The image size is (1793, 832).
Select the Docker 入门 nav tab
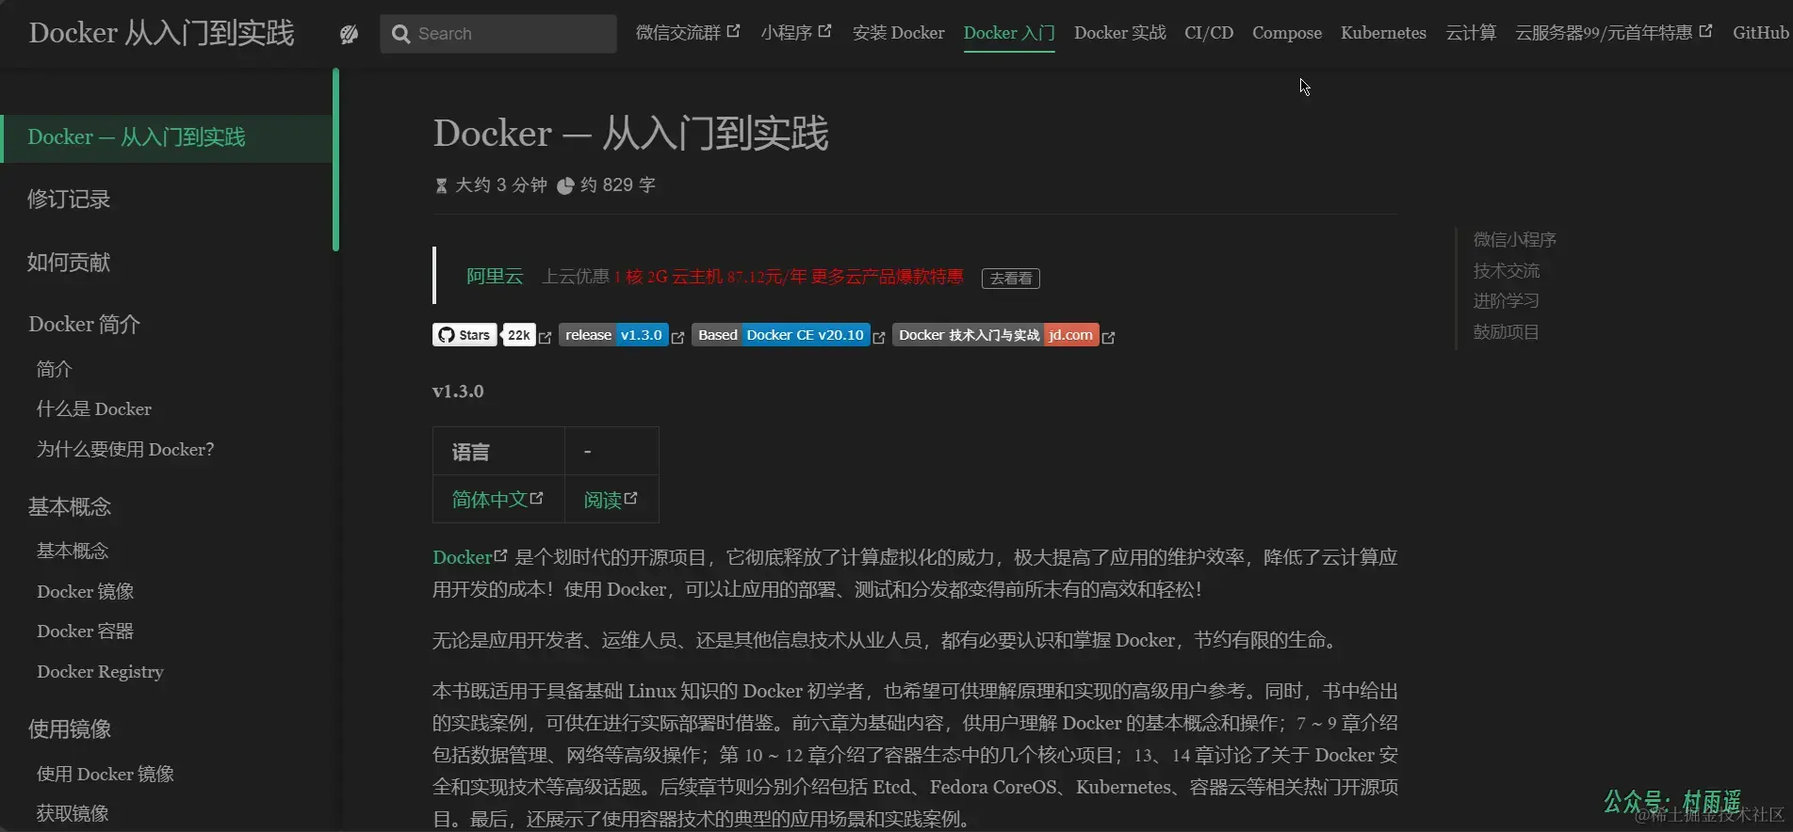[x=1008, y=33]
